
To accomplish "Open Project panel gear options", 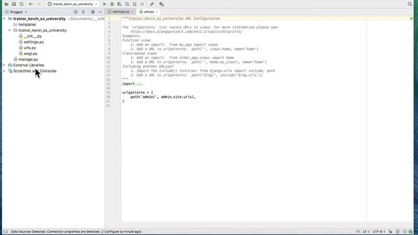I will 93,12.
